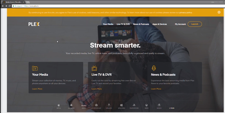Select the Live TV & DVR card heading
This screenshot has height=113, width=225.
point(102,75)
